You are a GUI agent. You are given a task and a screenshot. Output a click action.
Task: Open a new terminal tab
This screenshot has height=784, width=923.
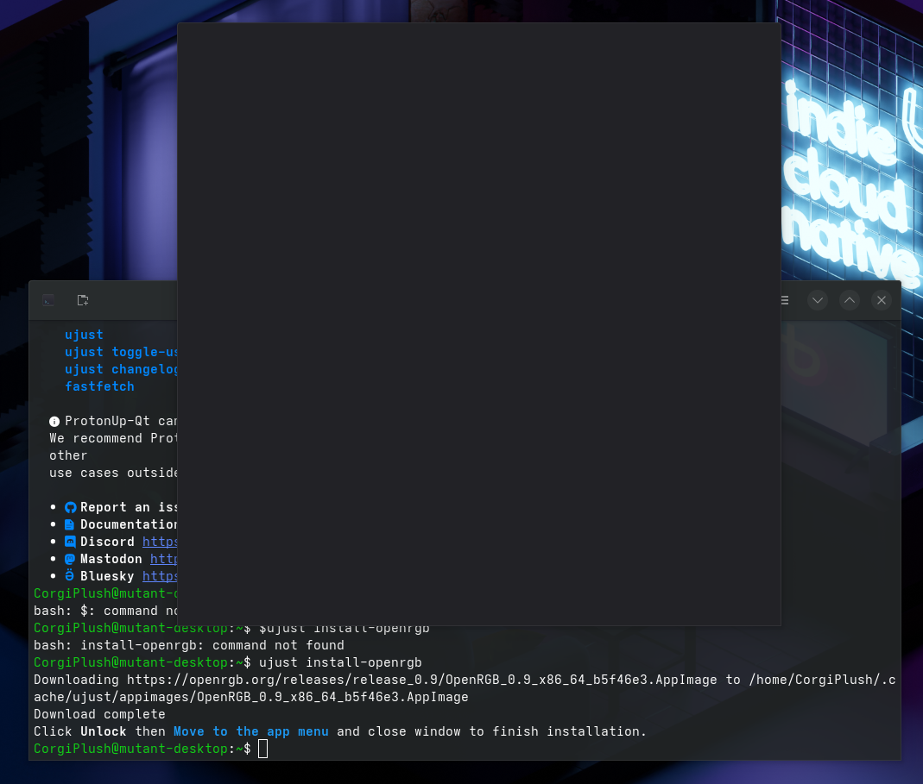(x=83, y=300)
